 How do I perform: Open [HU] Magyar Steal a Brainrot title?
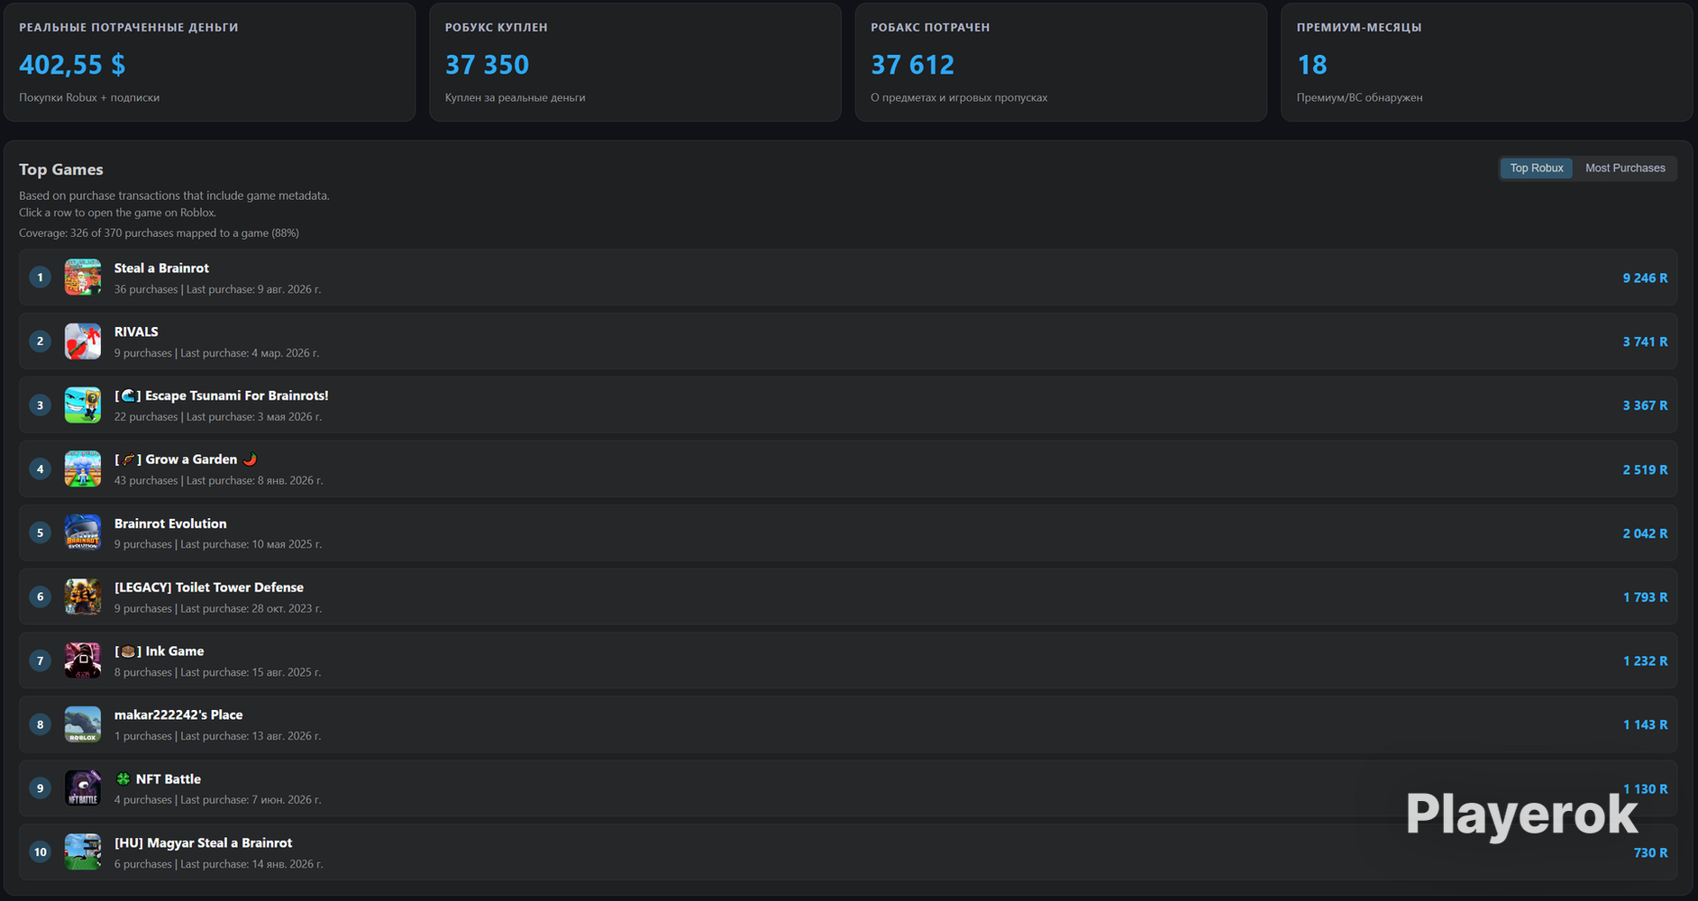(204, 843)
